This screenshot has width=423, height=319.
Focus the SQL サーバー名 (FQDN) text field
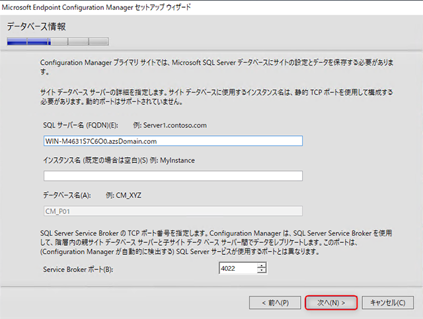(173, 141)
